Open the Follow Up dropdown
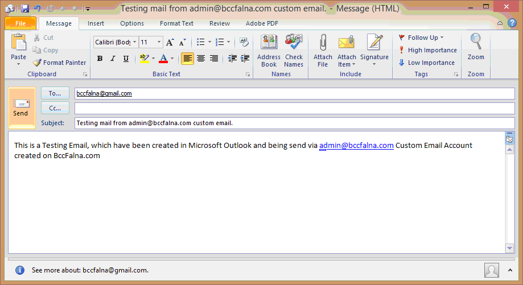This screenshot has width=523, height=285. pyautogui.click(x=421, y=38)
